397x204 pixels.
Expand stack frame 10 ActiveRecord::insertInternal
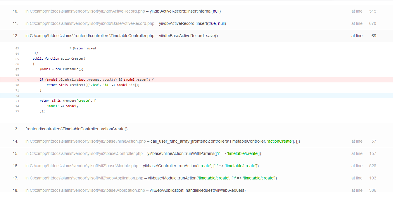(196, 11)
